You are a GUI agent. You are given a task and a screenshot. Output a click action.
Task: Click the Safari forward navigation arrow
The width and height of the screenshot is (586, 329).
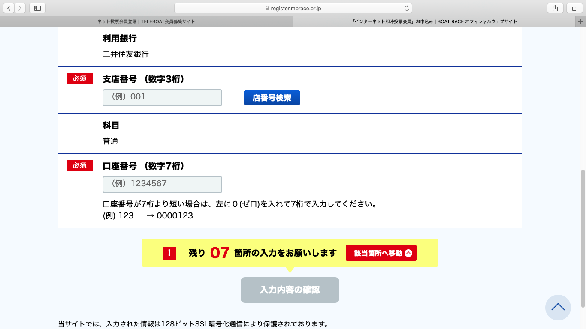[20, 8]
